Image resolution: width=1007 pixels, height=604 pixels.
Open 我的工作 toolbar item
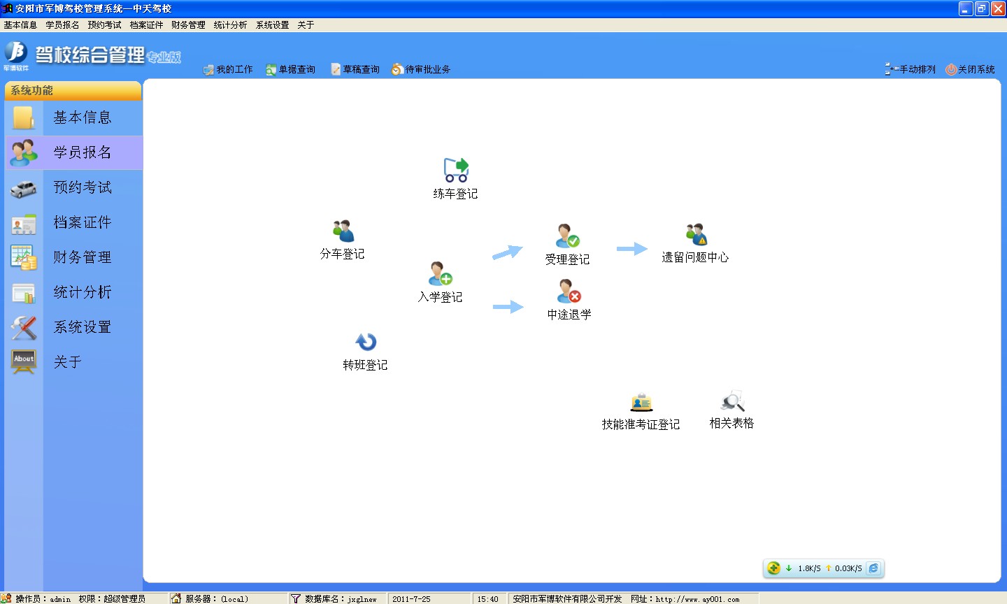(228, 69)
